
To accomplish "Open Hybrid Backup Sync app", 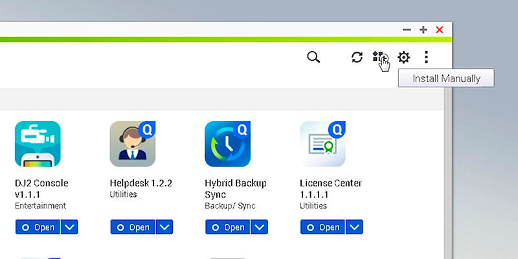I will click(x=228, y=227).
